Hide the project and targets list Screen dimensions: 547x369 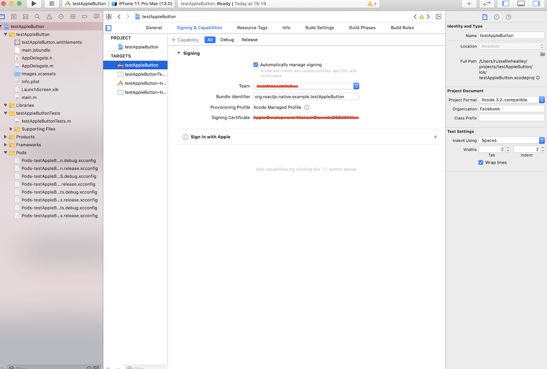(108, 28)
